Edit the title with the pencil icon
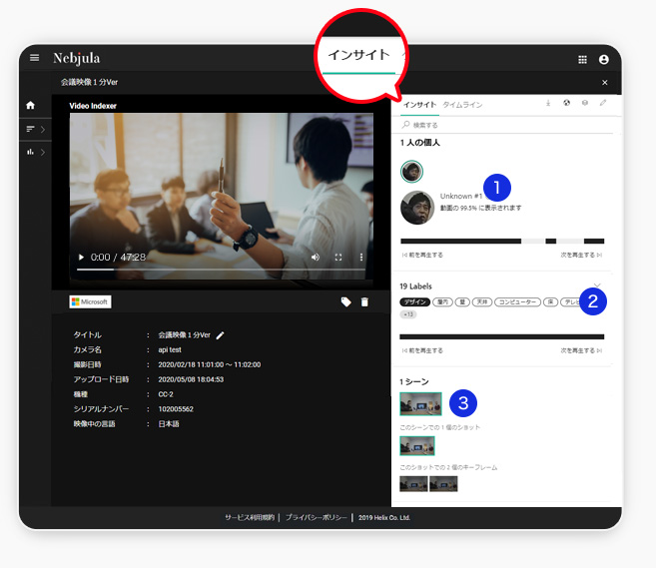 coord(220,335)
